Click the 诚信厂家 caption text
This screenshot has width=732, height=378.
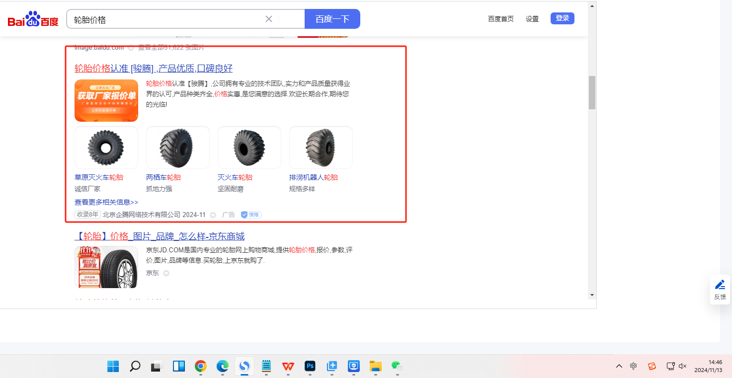87,189
